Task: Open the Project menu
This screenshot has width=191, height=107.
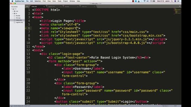Action: click(x=65, y=1)
